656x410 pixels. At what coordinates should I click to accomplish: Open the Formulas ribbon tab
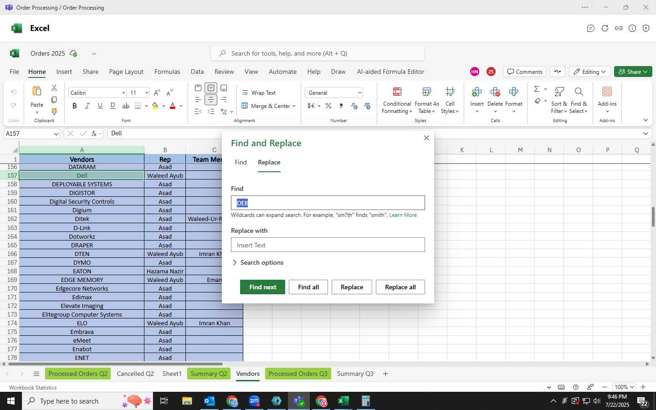(167, 72)
